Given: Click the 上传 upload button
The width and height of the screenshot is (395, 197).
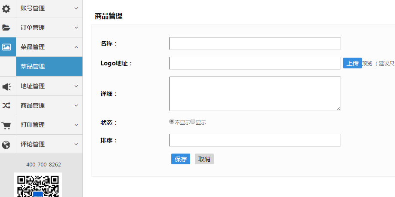Looking at the screenshot, I should pos(352,63).
